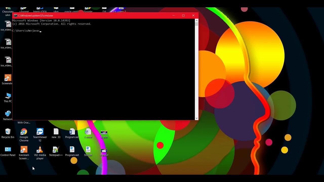Select the signout desktop icon
Image resolution: width=324 pixels, height=182 pixels.
tap(104, 152)
